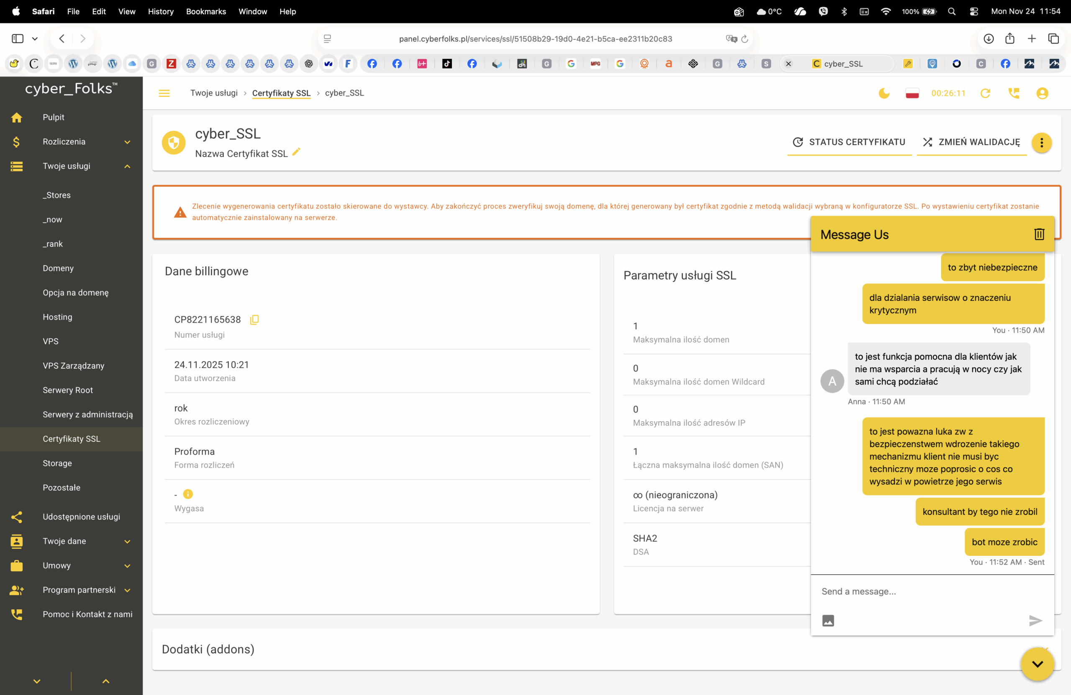The width and height of the screenshot is (1071, 695).
Task: Open the three-dot more options button
Action: (1041, 143)
